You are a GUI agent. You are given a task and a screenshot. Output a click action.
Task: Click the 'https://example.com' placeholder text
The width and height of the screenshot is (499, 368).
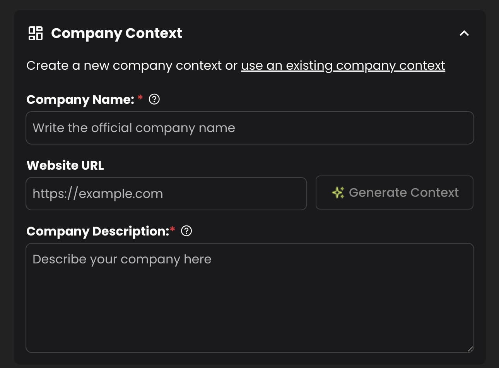97,194
